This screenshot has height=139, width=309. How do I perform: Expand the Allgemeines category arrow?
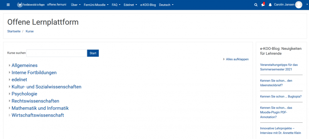pyautogui.click(x=9, y=65)
